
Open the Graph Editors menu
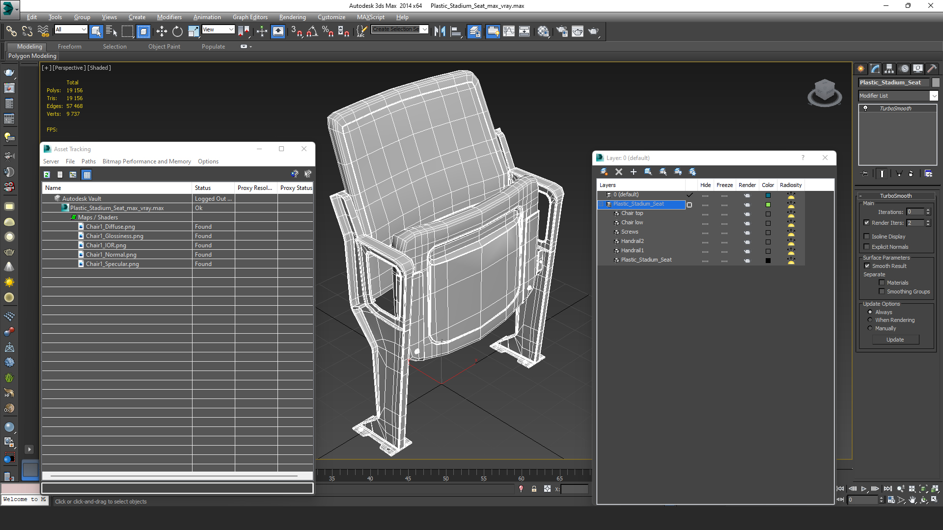250,17
